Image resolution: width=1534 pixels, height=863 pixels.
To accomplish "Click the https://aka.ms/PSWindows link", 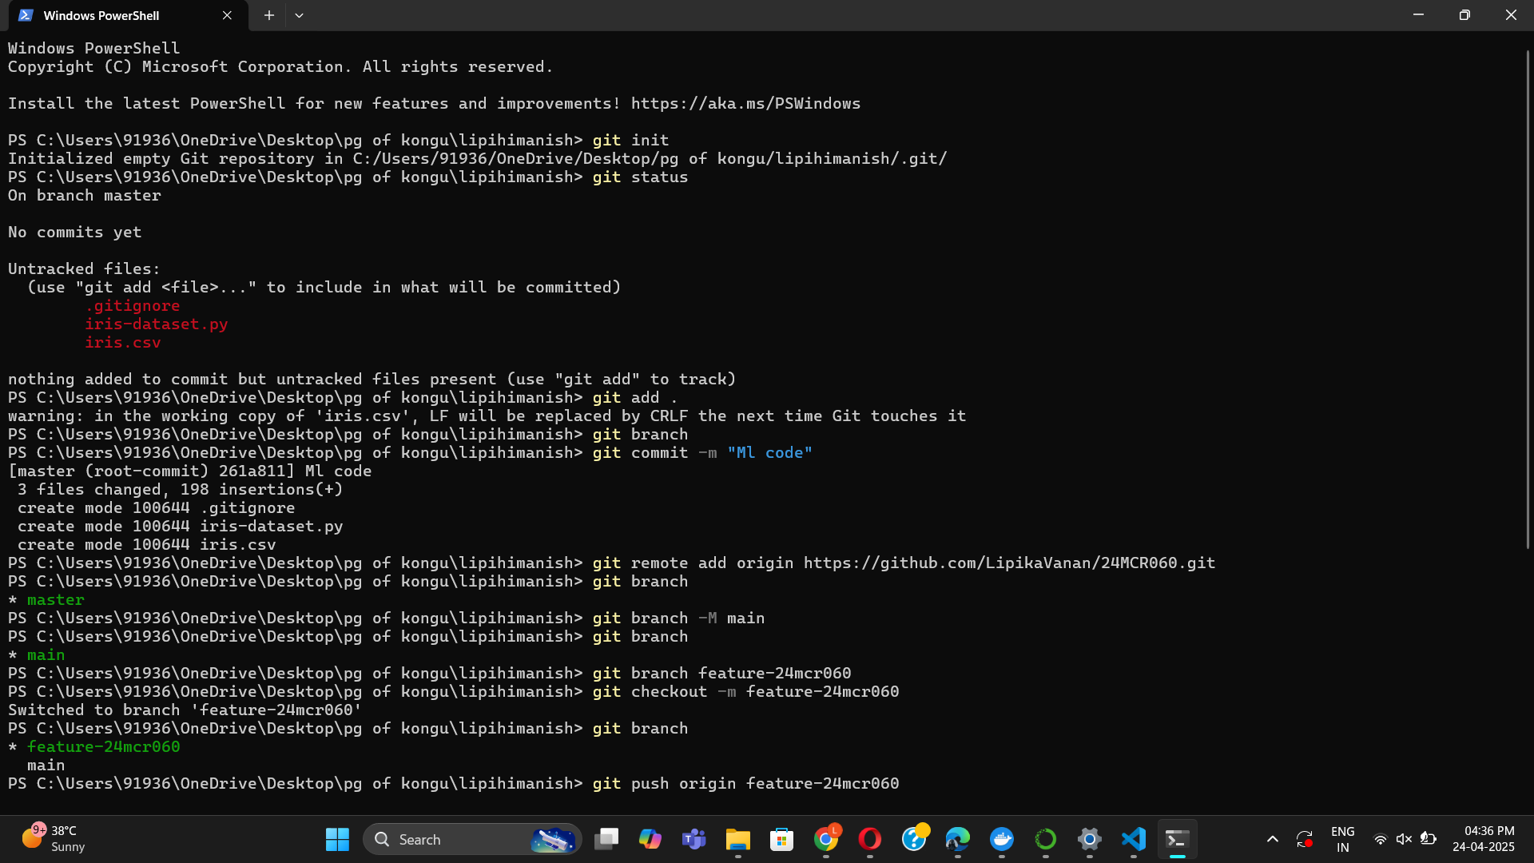I will [745, 104].
